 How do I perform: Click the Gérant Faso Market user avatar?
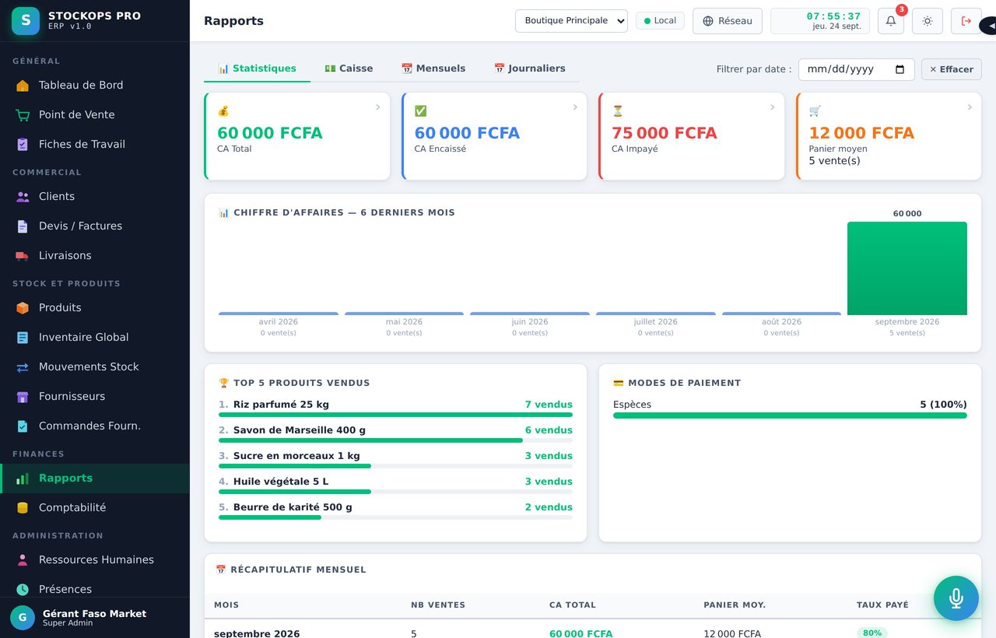pyautogui.click(x=23, y=618)
